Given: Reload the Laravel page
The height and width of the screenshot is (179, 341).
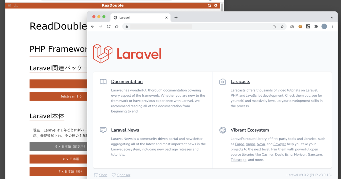Looking at the screenshot, I should [109, 26].
